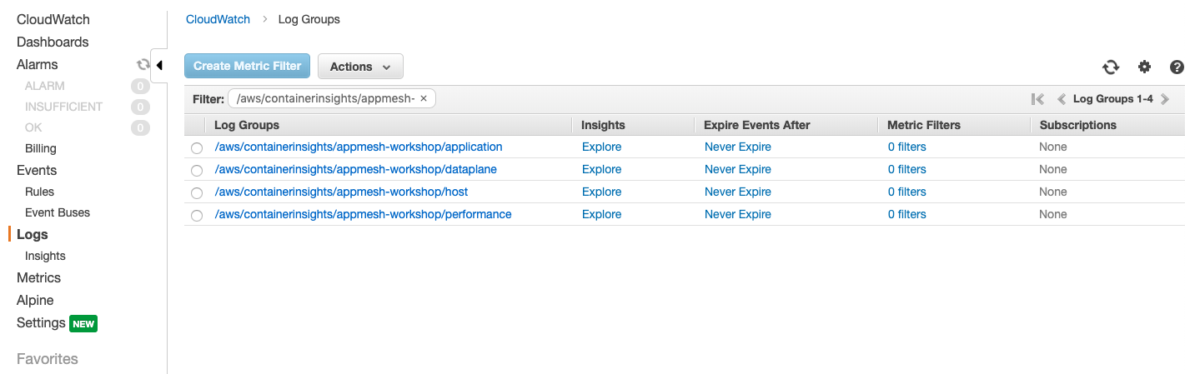Jump to first page of log groups
Viewport: 1185px width, 374px height.
(1037, 98)
